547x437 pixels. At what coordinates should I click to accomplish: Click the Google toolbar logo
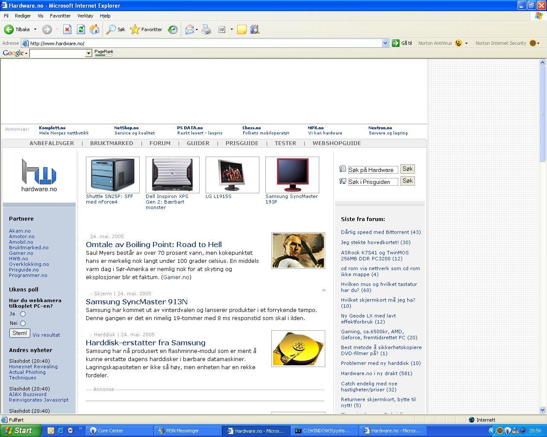13,53
